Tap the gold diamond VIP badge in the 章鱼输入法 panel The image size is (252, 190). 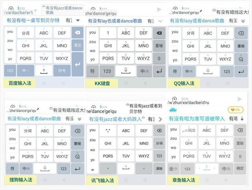[236, 110]
